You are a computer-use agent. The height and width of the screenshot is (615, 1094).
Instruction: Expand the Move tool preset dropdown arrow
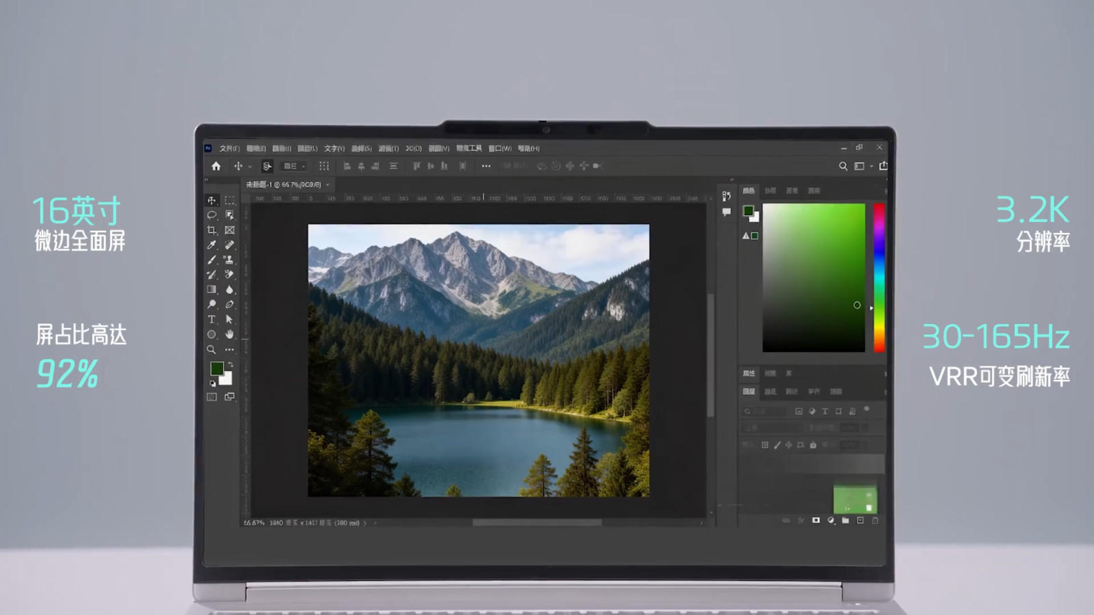(250, 167)
